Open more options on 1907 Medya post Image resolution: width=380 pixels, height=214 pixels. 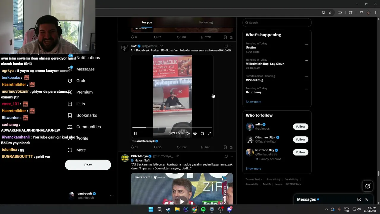coord(231,156)
